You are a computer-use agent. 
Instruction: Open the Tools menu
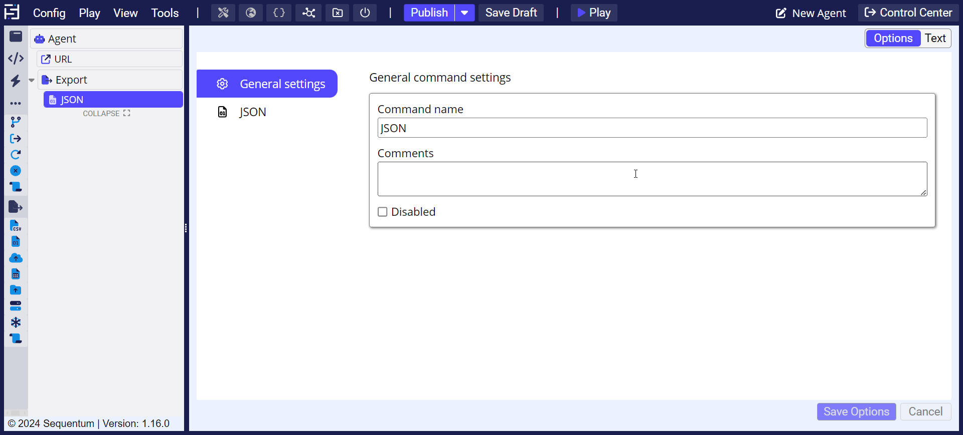click(x=165, y=13)
